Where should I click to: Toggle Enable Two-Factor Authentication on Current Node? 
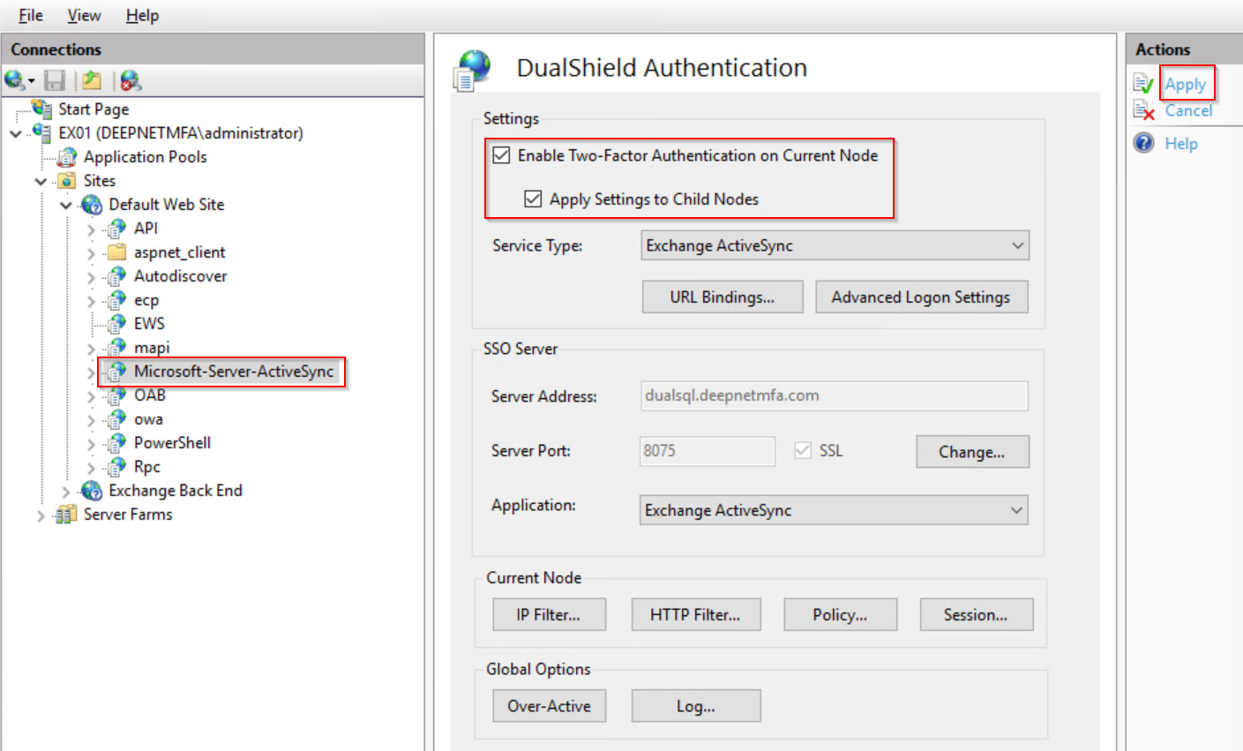point(502,155)
